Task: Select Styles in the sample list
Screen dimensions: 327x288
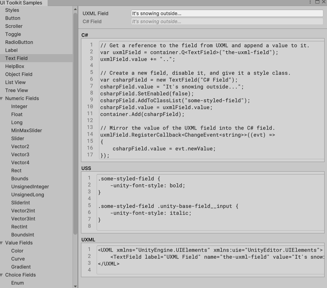Action: (12, 10)
